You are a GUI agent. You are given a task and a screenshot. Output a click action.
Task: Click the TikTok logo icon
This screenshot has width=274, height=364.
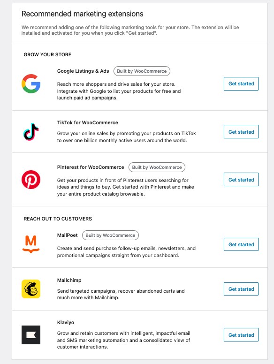(31, 132)
